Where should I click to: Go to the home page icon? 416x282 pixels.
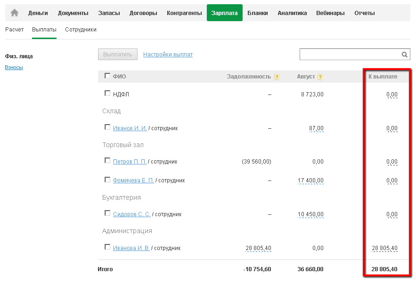pyautogui.click(x=15, y=13)
